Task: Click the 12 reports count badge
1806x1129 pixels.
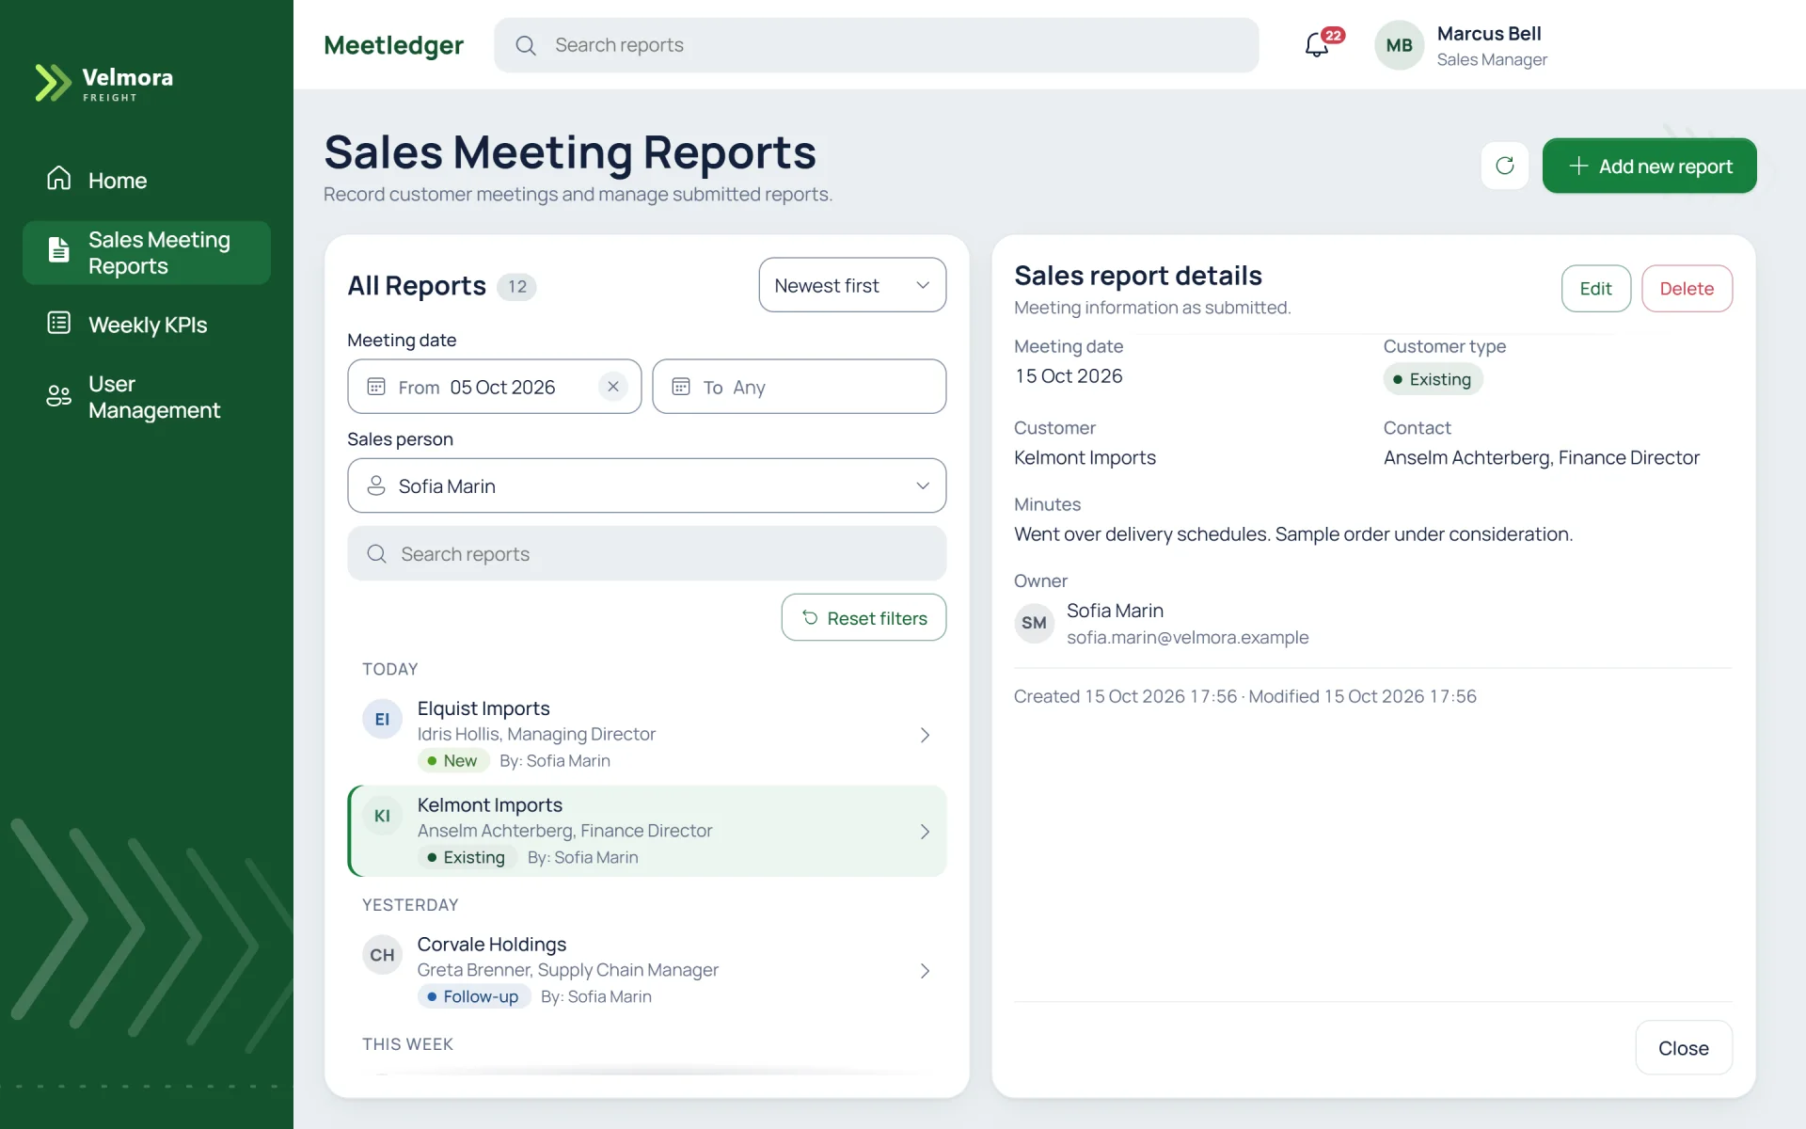Action: coord(516,286)
